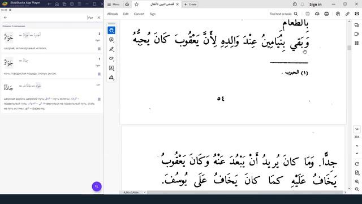
Task: Click the Create button
Action: 190,5
